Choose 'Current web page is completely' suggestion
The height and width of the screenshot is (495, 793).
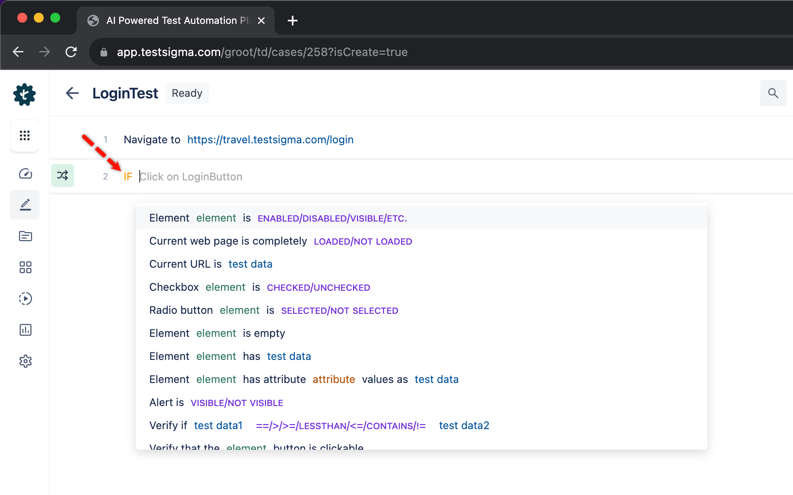421,241
